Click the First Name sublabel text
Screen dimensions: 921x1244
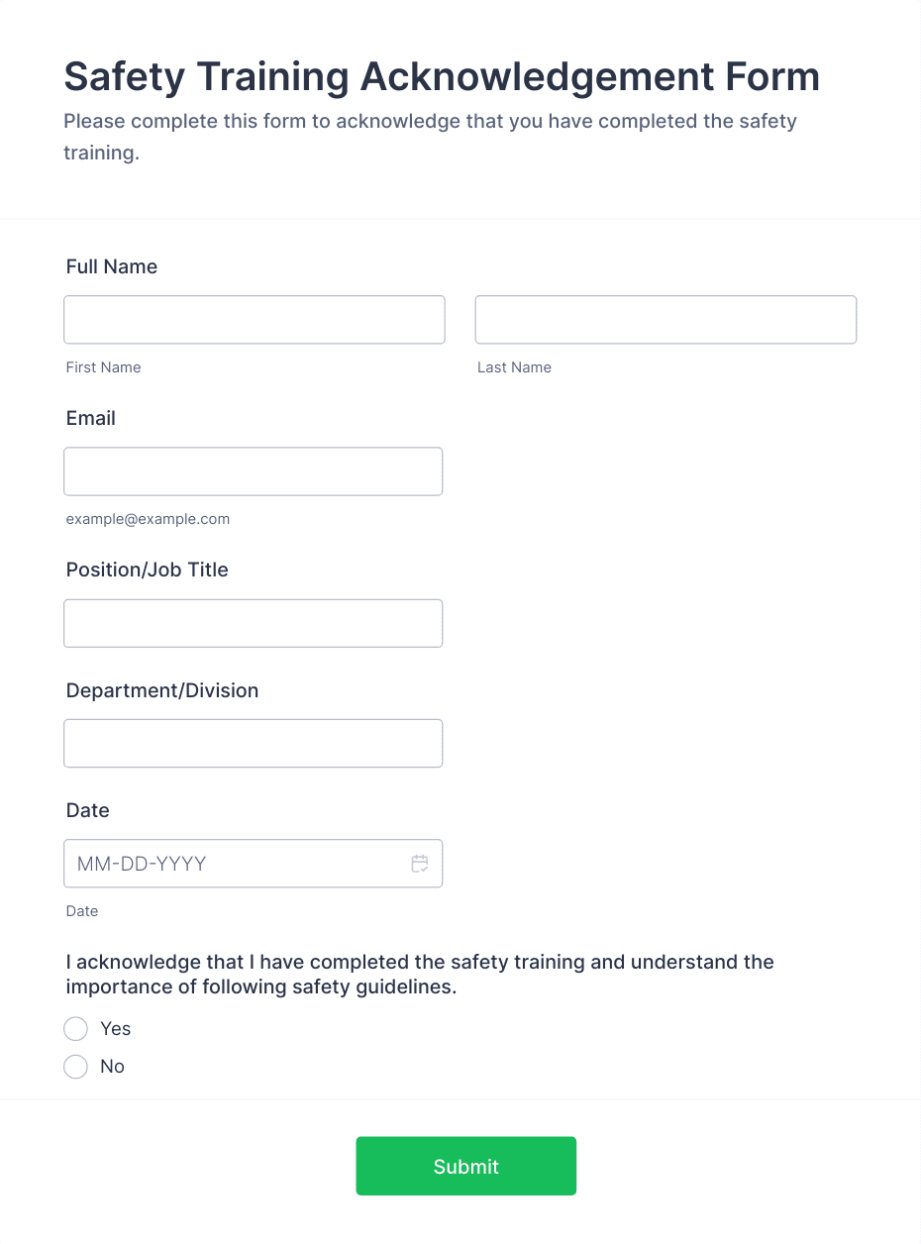coord(104,367)
